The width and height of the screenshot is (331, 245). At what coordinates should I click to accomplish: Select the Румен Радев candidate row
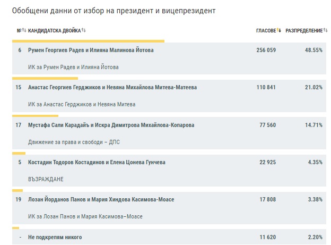coord(93,49)
